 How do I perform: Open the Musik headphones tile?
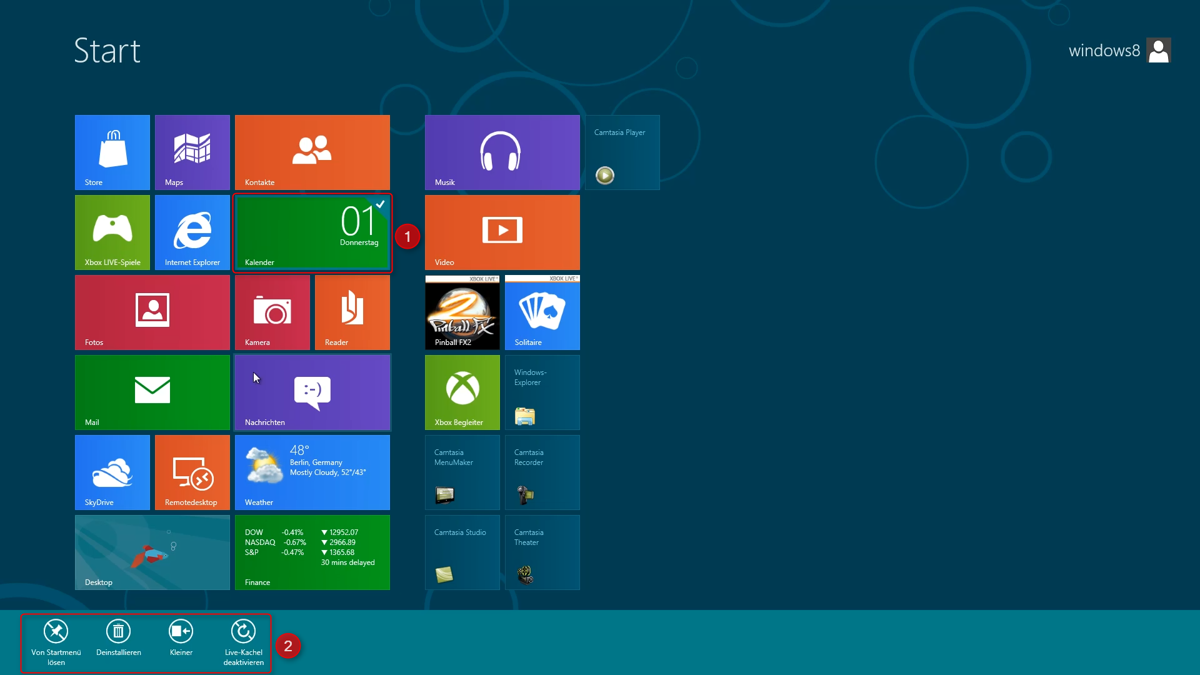502,152
